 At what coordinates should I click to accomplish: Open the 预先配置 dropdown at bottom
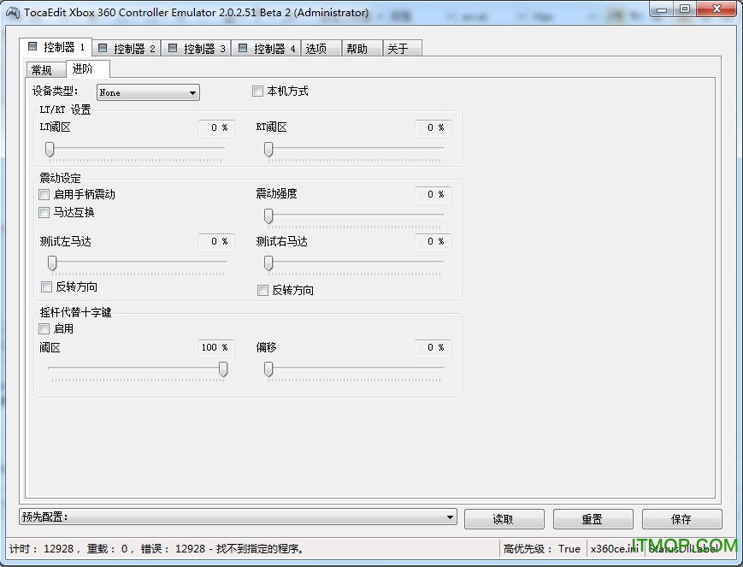pos(450,517)
